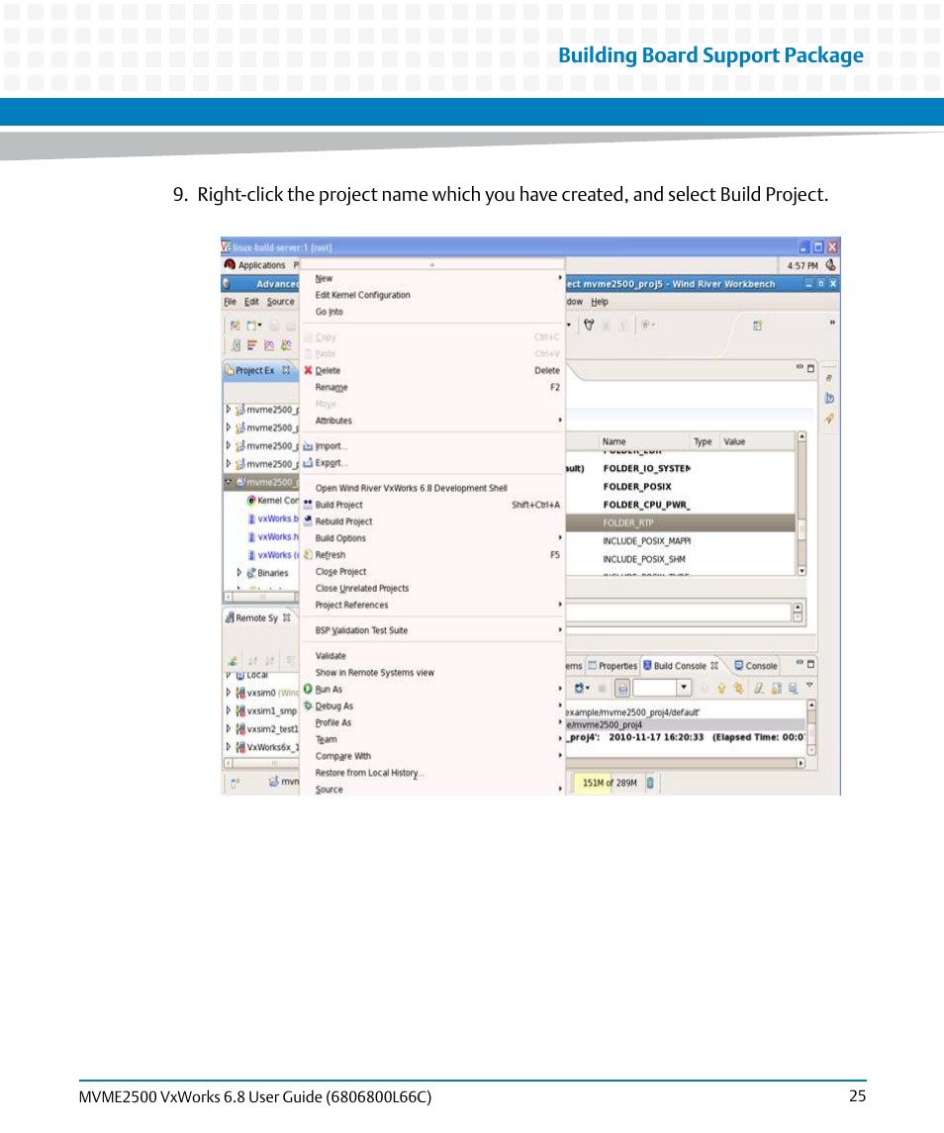Switch to the Build Console tab
Image resolution: width=944 pixels, height=1133 pixels.
point(680,666)
